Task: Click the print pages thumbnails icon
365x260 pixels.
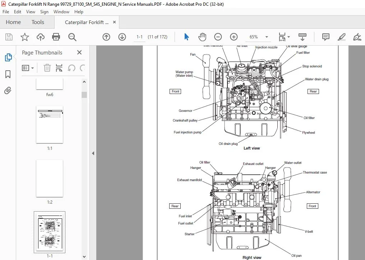Action: [x=59, y=68]
